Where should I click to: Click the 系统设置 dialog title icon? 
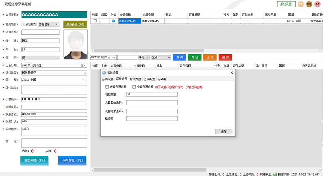103,73
